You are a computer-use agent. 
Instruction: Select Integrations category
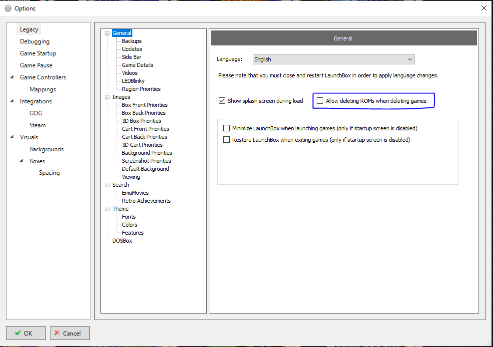click(x=36, y=101)
